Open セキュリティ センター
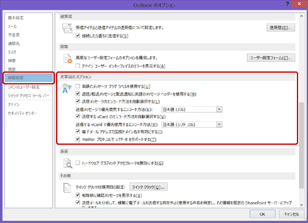Viewport: 308px width, 223px height. point(22,113)
